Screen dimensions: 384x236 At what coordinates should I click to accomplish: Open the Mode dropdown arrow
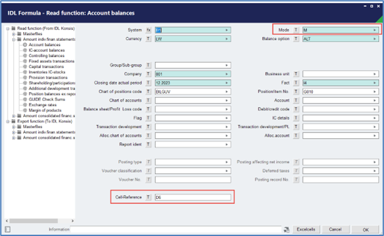(x=374, y=30)
